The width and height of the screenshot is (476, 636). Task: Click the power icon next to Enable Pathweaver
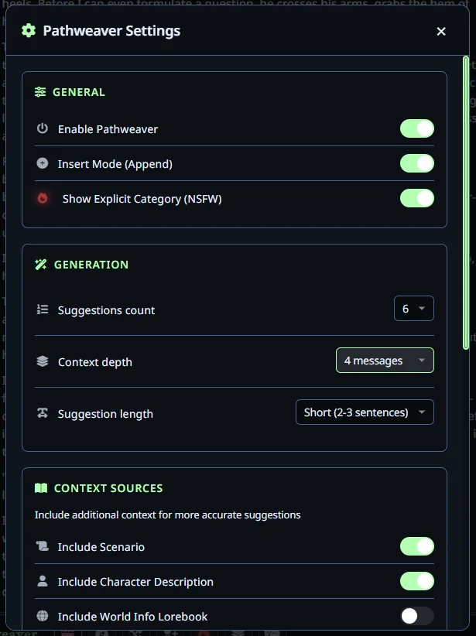(43, 128)
